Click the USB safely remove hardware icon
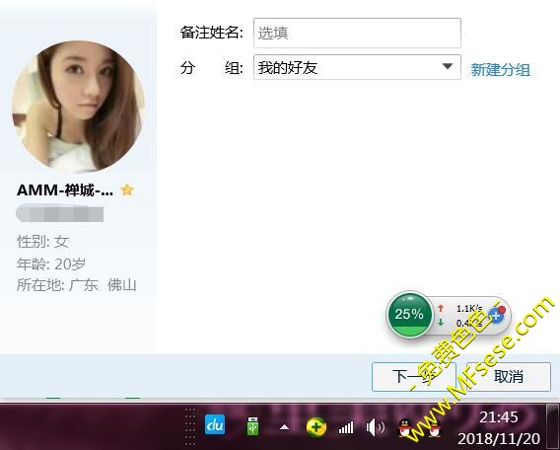 coord(252,426)
